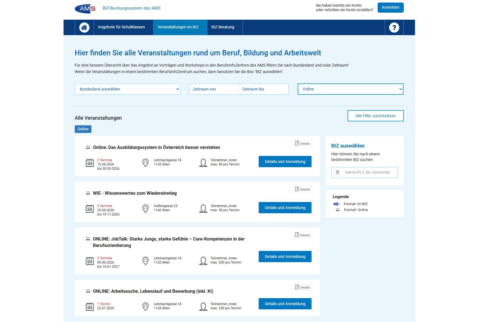Open Details und Anmeldung for JobTalk event
478x322 pixels.
(x=285, y=257)
